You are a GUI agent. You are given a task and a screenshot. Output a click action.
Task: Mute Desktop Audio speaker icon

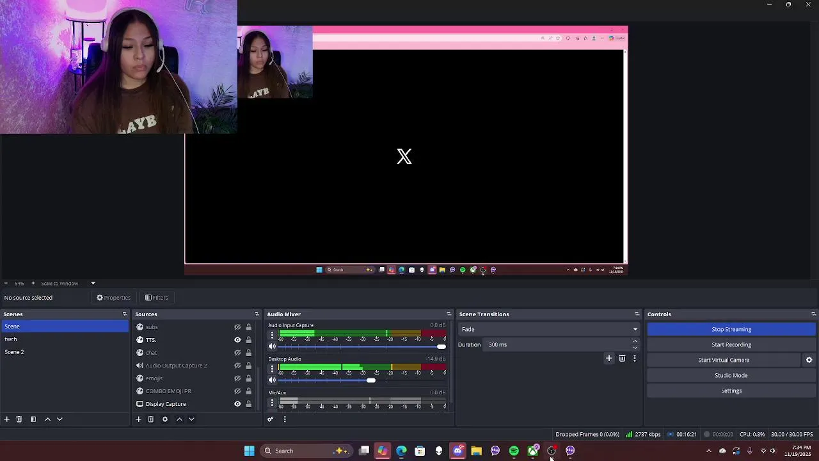pyautogui.click(x=272, y=380)
